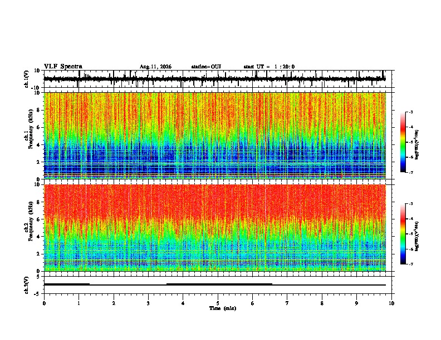Click the 9 tick on time axis

coord(356,303)
